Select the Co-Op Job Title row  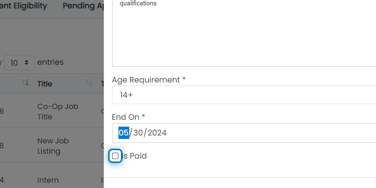[52, 111]
